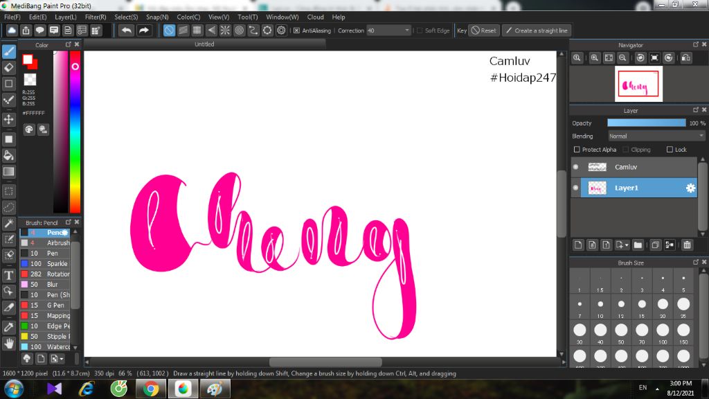
Task: Open the Cloud menu
Action: (x=315, y=17)
